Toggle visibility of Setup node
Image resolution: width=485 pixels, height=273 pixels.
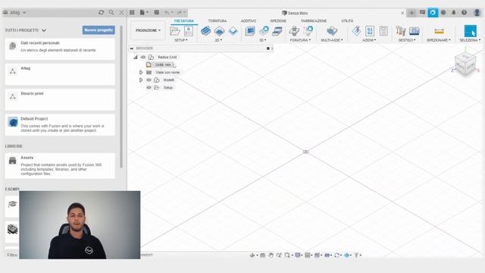tap(149, 88)
